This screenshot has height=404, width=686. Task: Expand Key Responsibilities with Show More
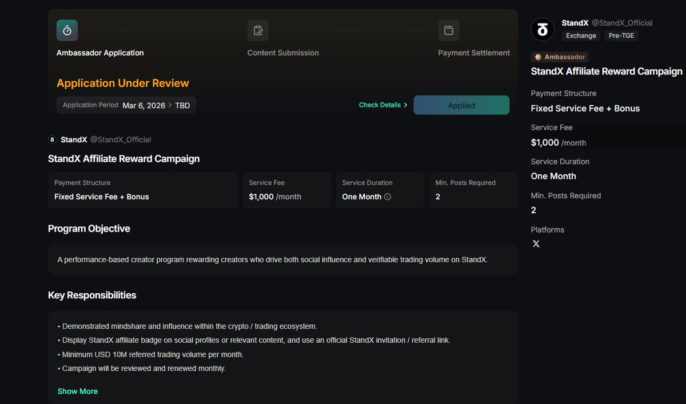[78, 391]
